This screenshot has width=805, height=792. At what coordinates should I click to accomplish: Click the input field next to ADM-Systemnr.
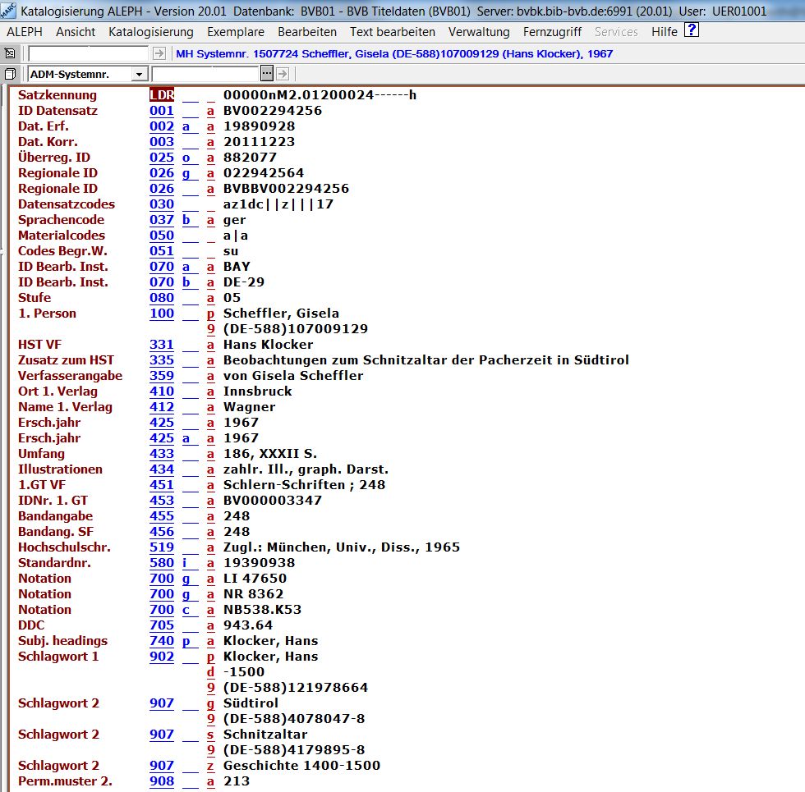pyautogui.click(x=217, y=74)
